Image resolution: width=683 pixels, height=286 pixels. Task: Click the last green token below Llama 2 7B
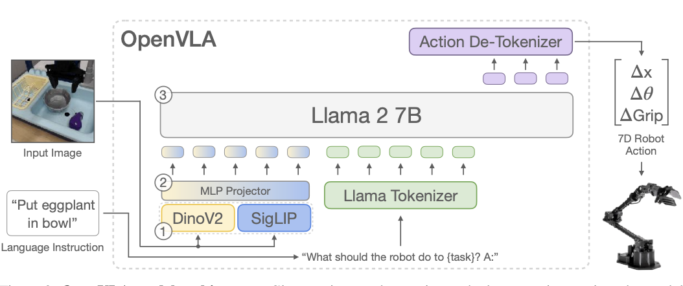click(463, 152)
